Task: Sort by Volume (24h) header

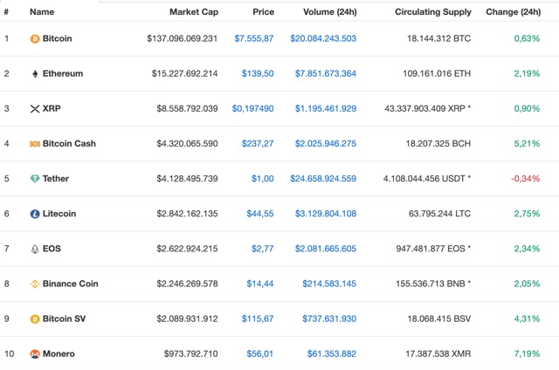Action: [x=330, y=12]
